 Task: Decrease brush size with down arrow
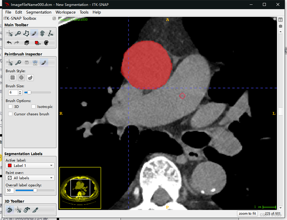(20, 94)
